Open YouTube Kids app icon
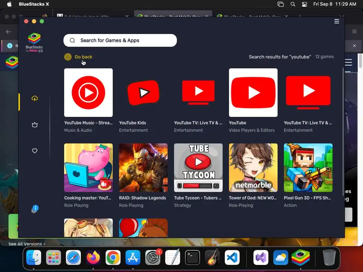The image size is (363, 272). pos(143,92)
